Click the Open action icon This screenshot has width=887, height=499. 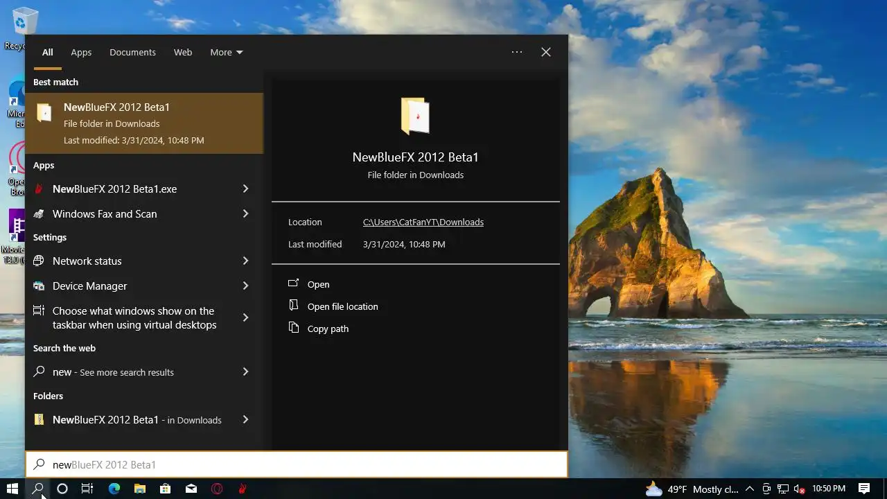pyautogui.click(x=294, y=283)
